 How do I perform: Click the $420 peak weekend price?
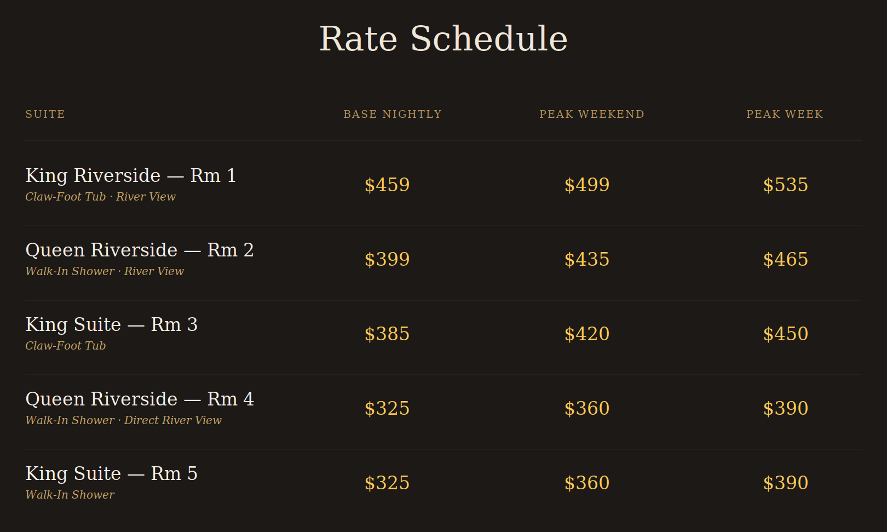587,334
